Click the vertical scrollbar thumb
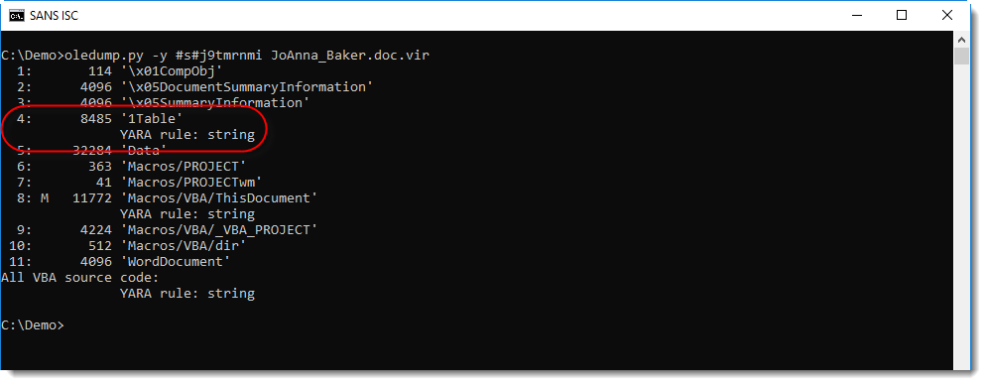The image size is (986, 385). 961,56
